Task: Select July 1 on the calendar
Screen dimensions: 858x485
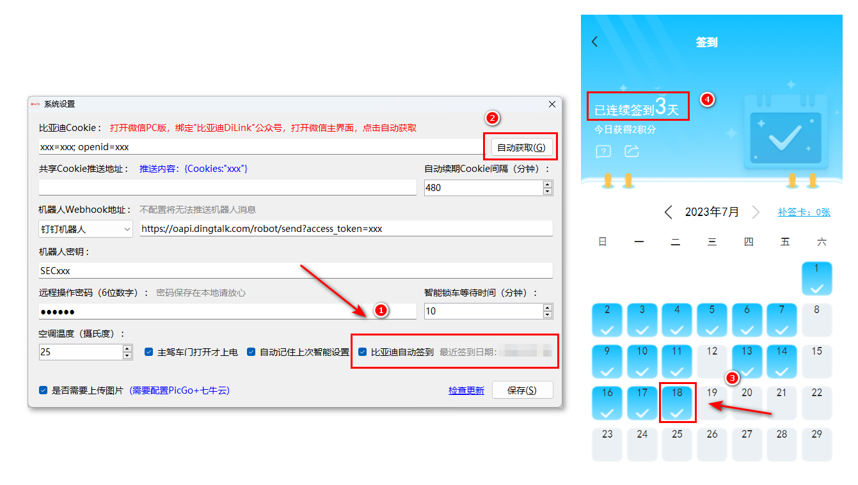Action: pyautogui.click(x=816, y=279)
